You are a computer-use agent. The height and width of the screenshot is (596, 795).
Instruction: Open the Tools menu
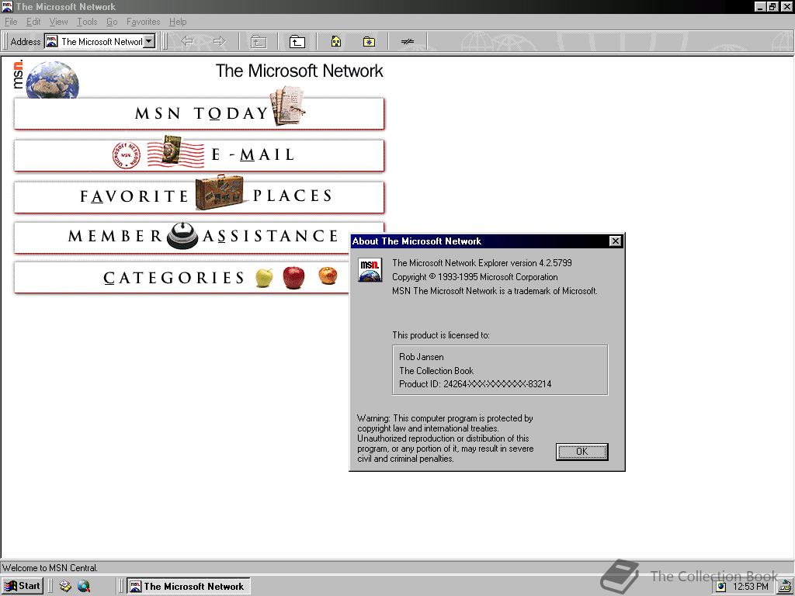click(87, 22)
